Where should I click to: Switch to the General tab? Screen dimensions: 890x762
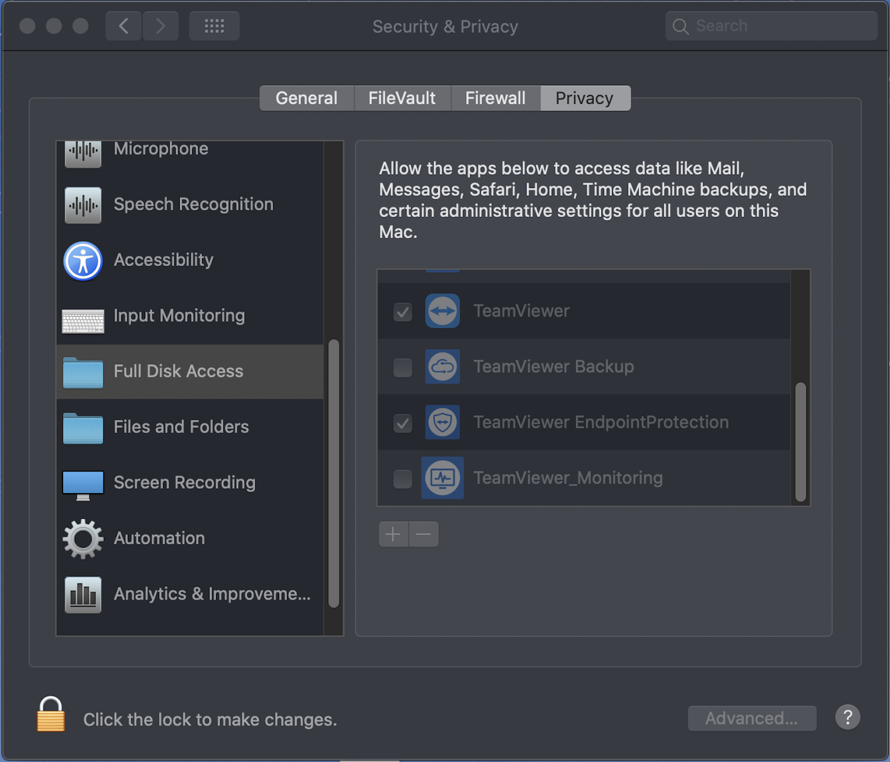point(307,98)
